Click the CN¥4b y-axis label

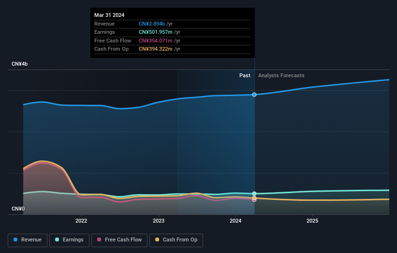[19, 64]
